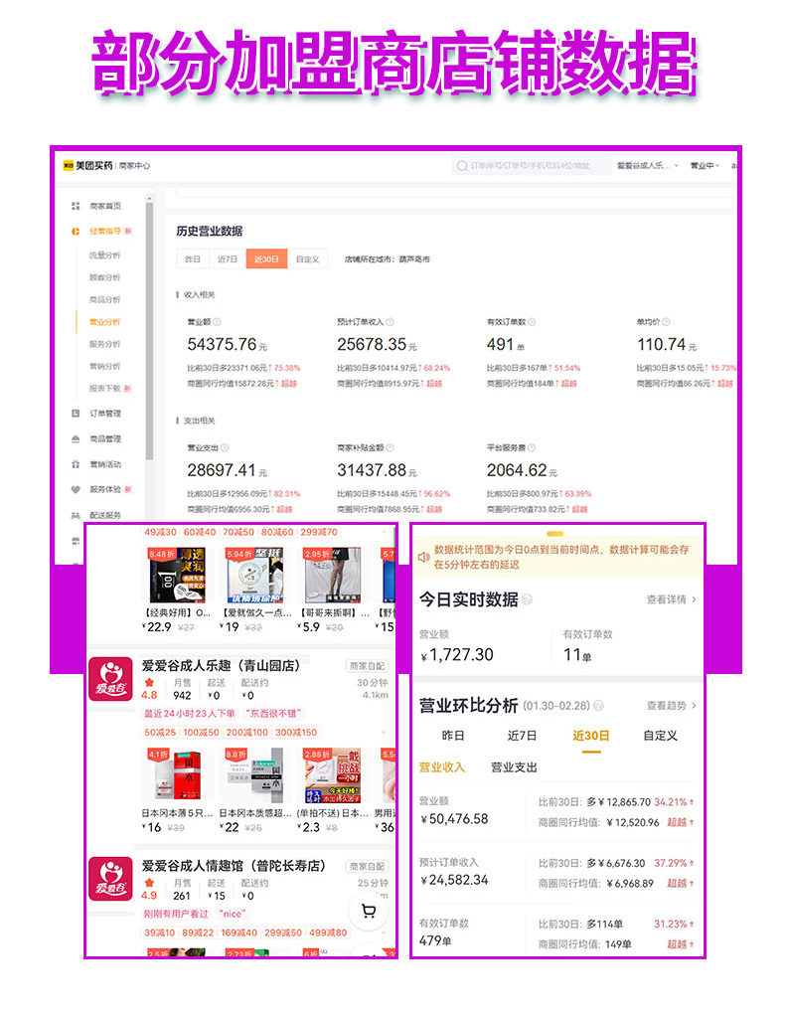This screenshot has width=785, height=1017.
Task: Click the Meituan 美团买药 logo
Action: click(87, 165)
